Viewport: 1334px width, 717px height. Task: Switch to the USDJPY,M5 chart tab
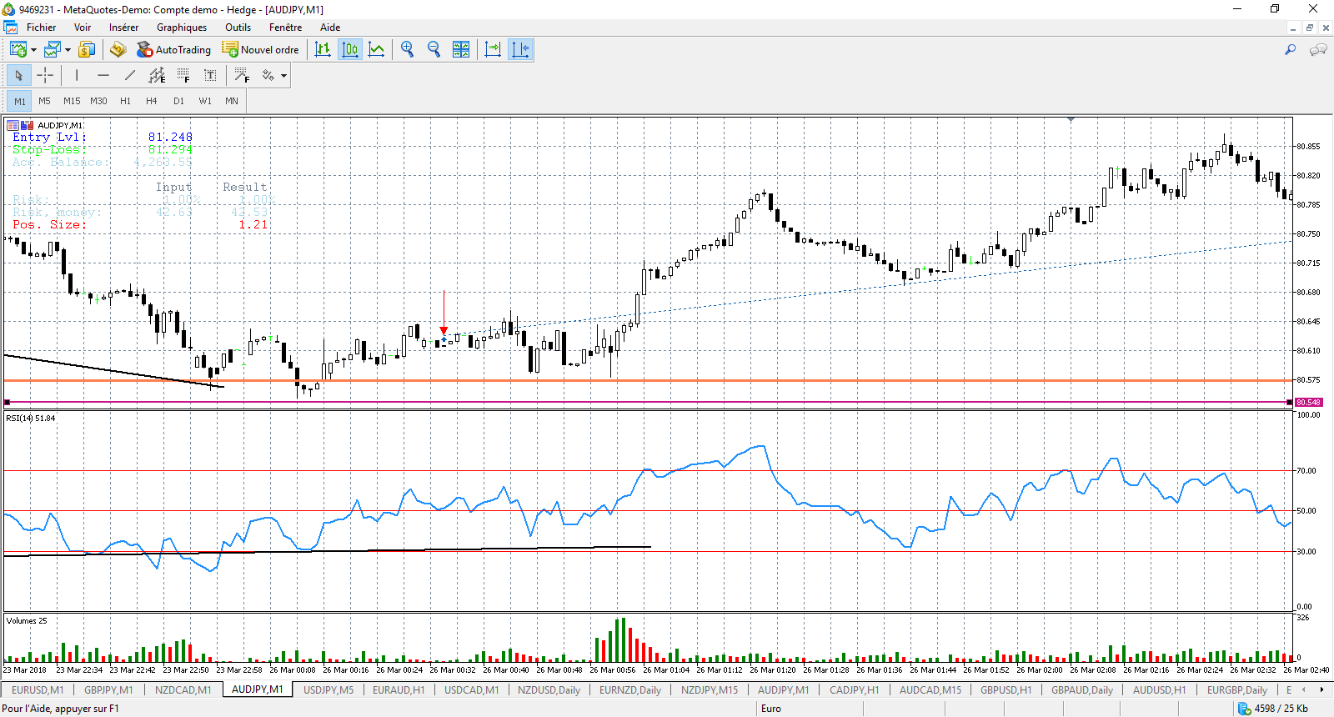click(x=328, y=690)
